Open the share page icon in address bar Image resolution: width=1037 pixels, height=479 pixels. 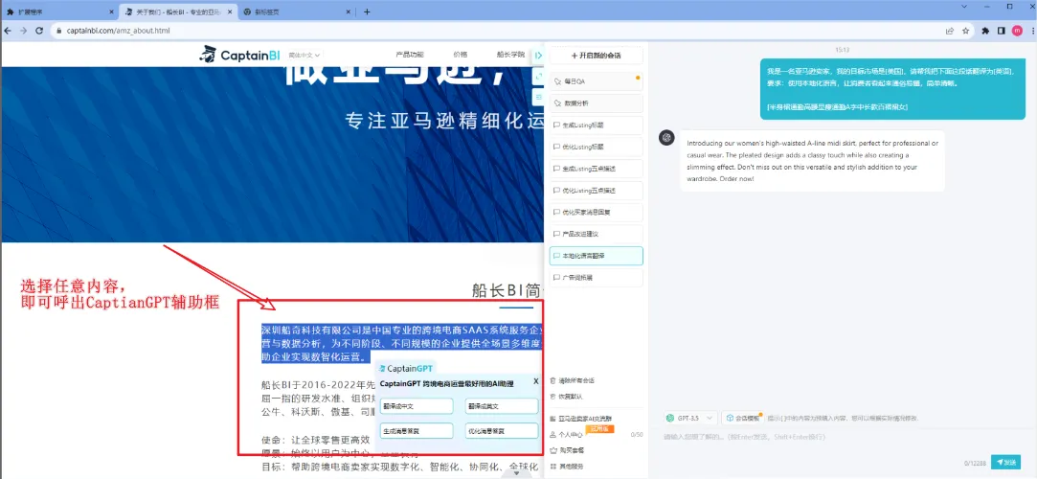tap(950, 31)
